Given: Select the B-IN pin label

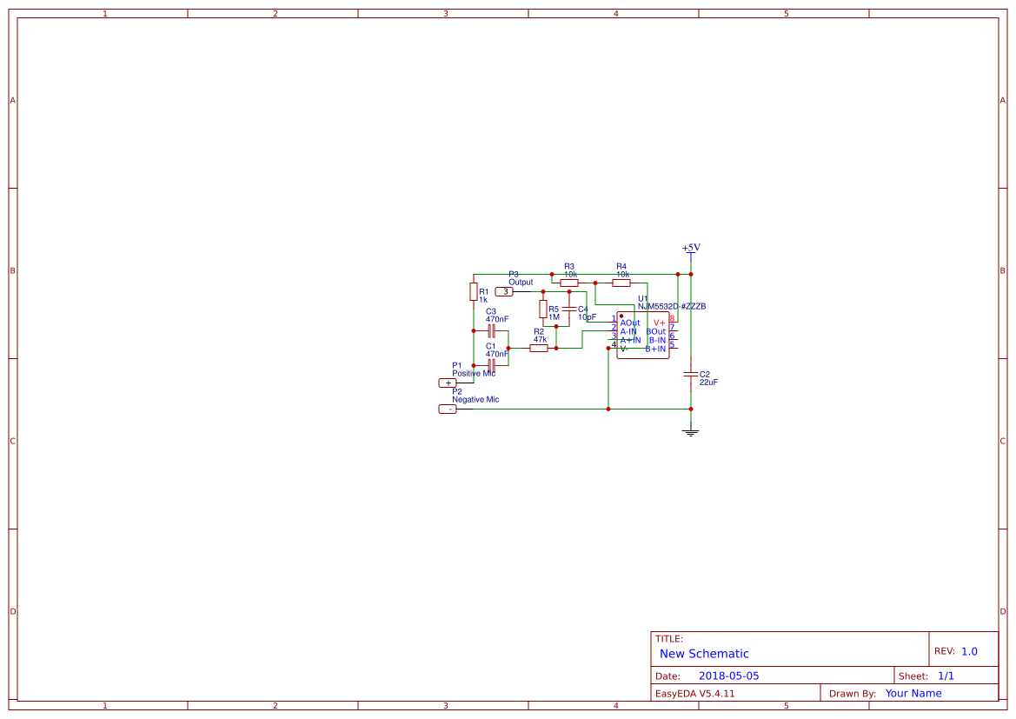Looking at the screenshot, I should [658, 341].
